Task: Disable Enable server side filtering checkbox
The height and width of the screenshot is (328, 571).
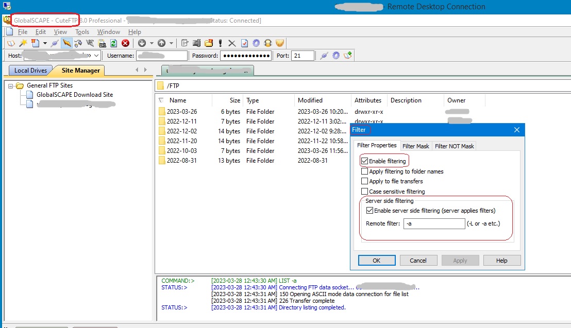Action: pos(370,211)
